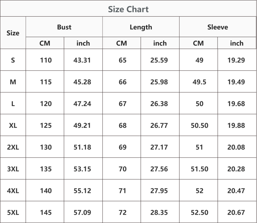The image size is (257, 223).
Task: Click bust value 110 for size S
Action: click(46, 60)
